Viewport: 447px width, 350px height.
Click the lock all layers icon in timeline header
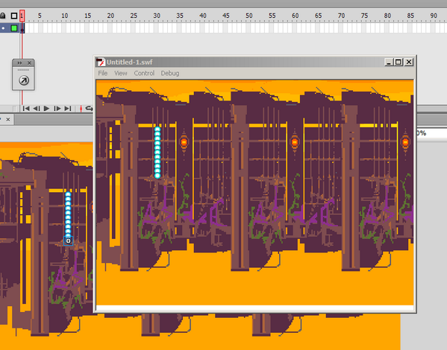[2, 16]
